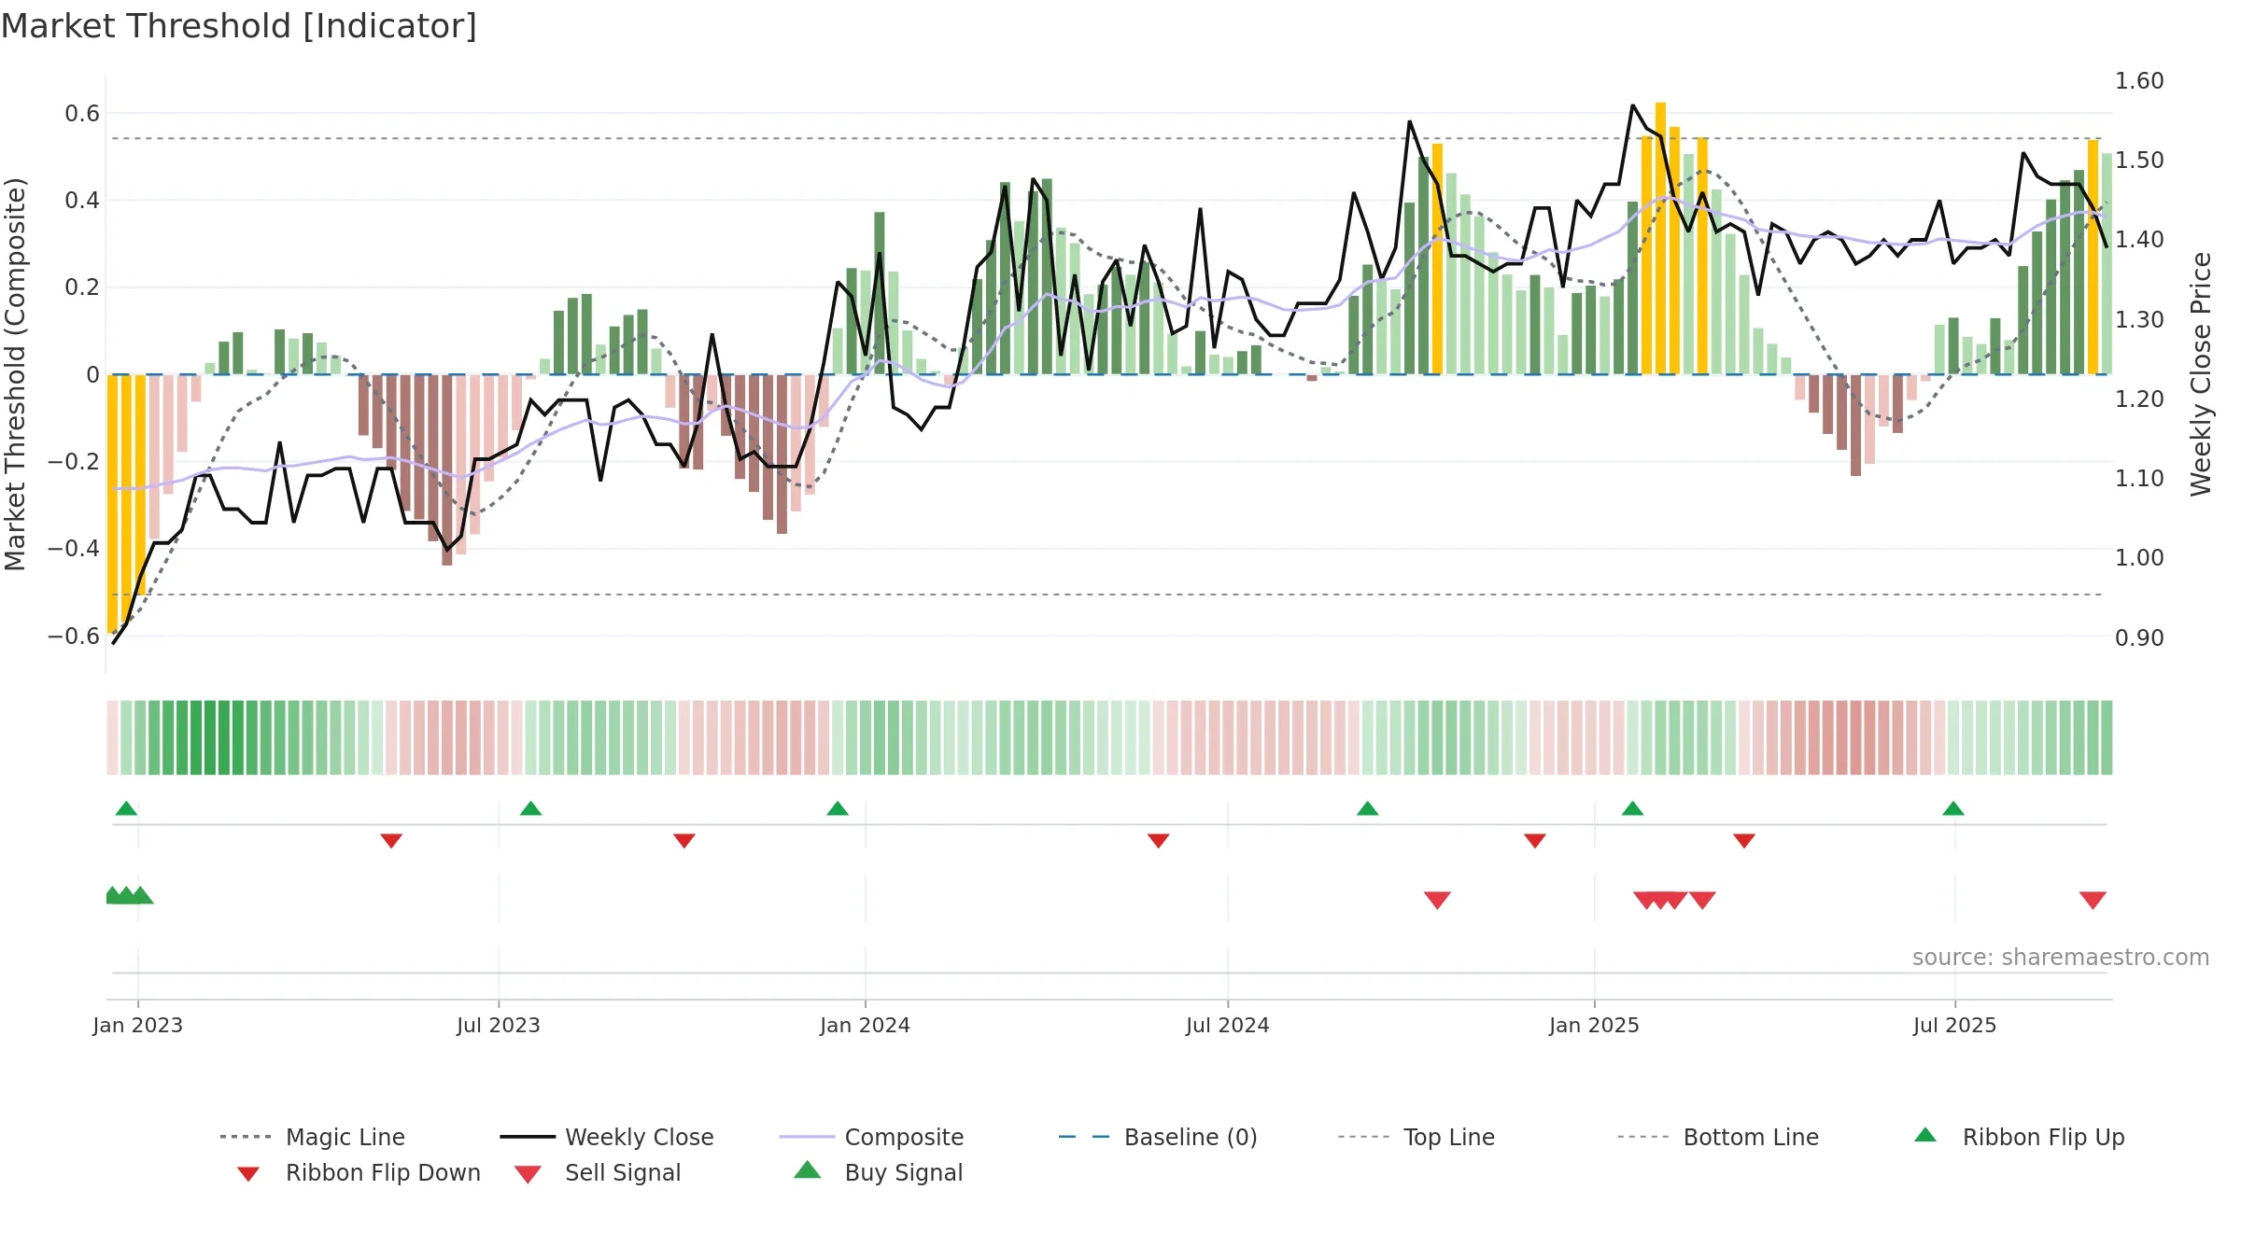Select the ribbon flip up marker after Jan 2025
The image size is (2241, 1260).
point(1632,808)
